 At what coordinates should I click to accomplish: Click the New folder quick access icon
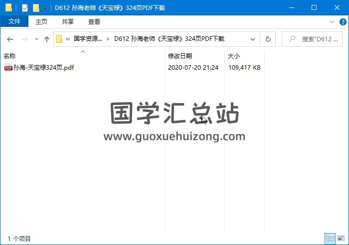(x=36, y=8)
